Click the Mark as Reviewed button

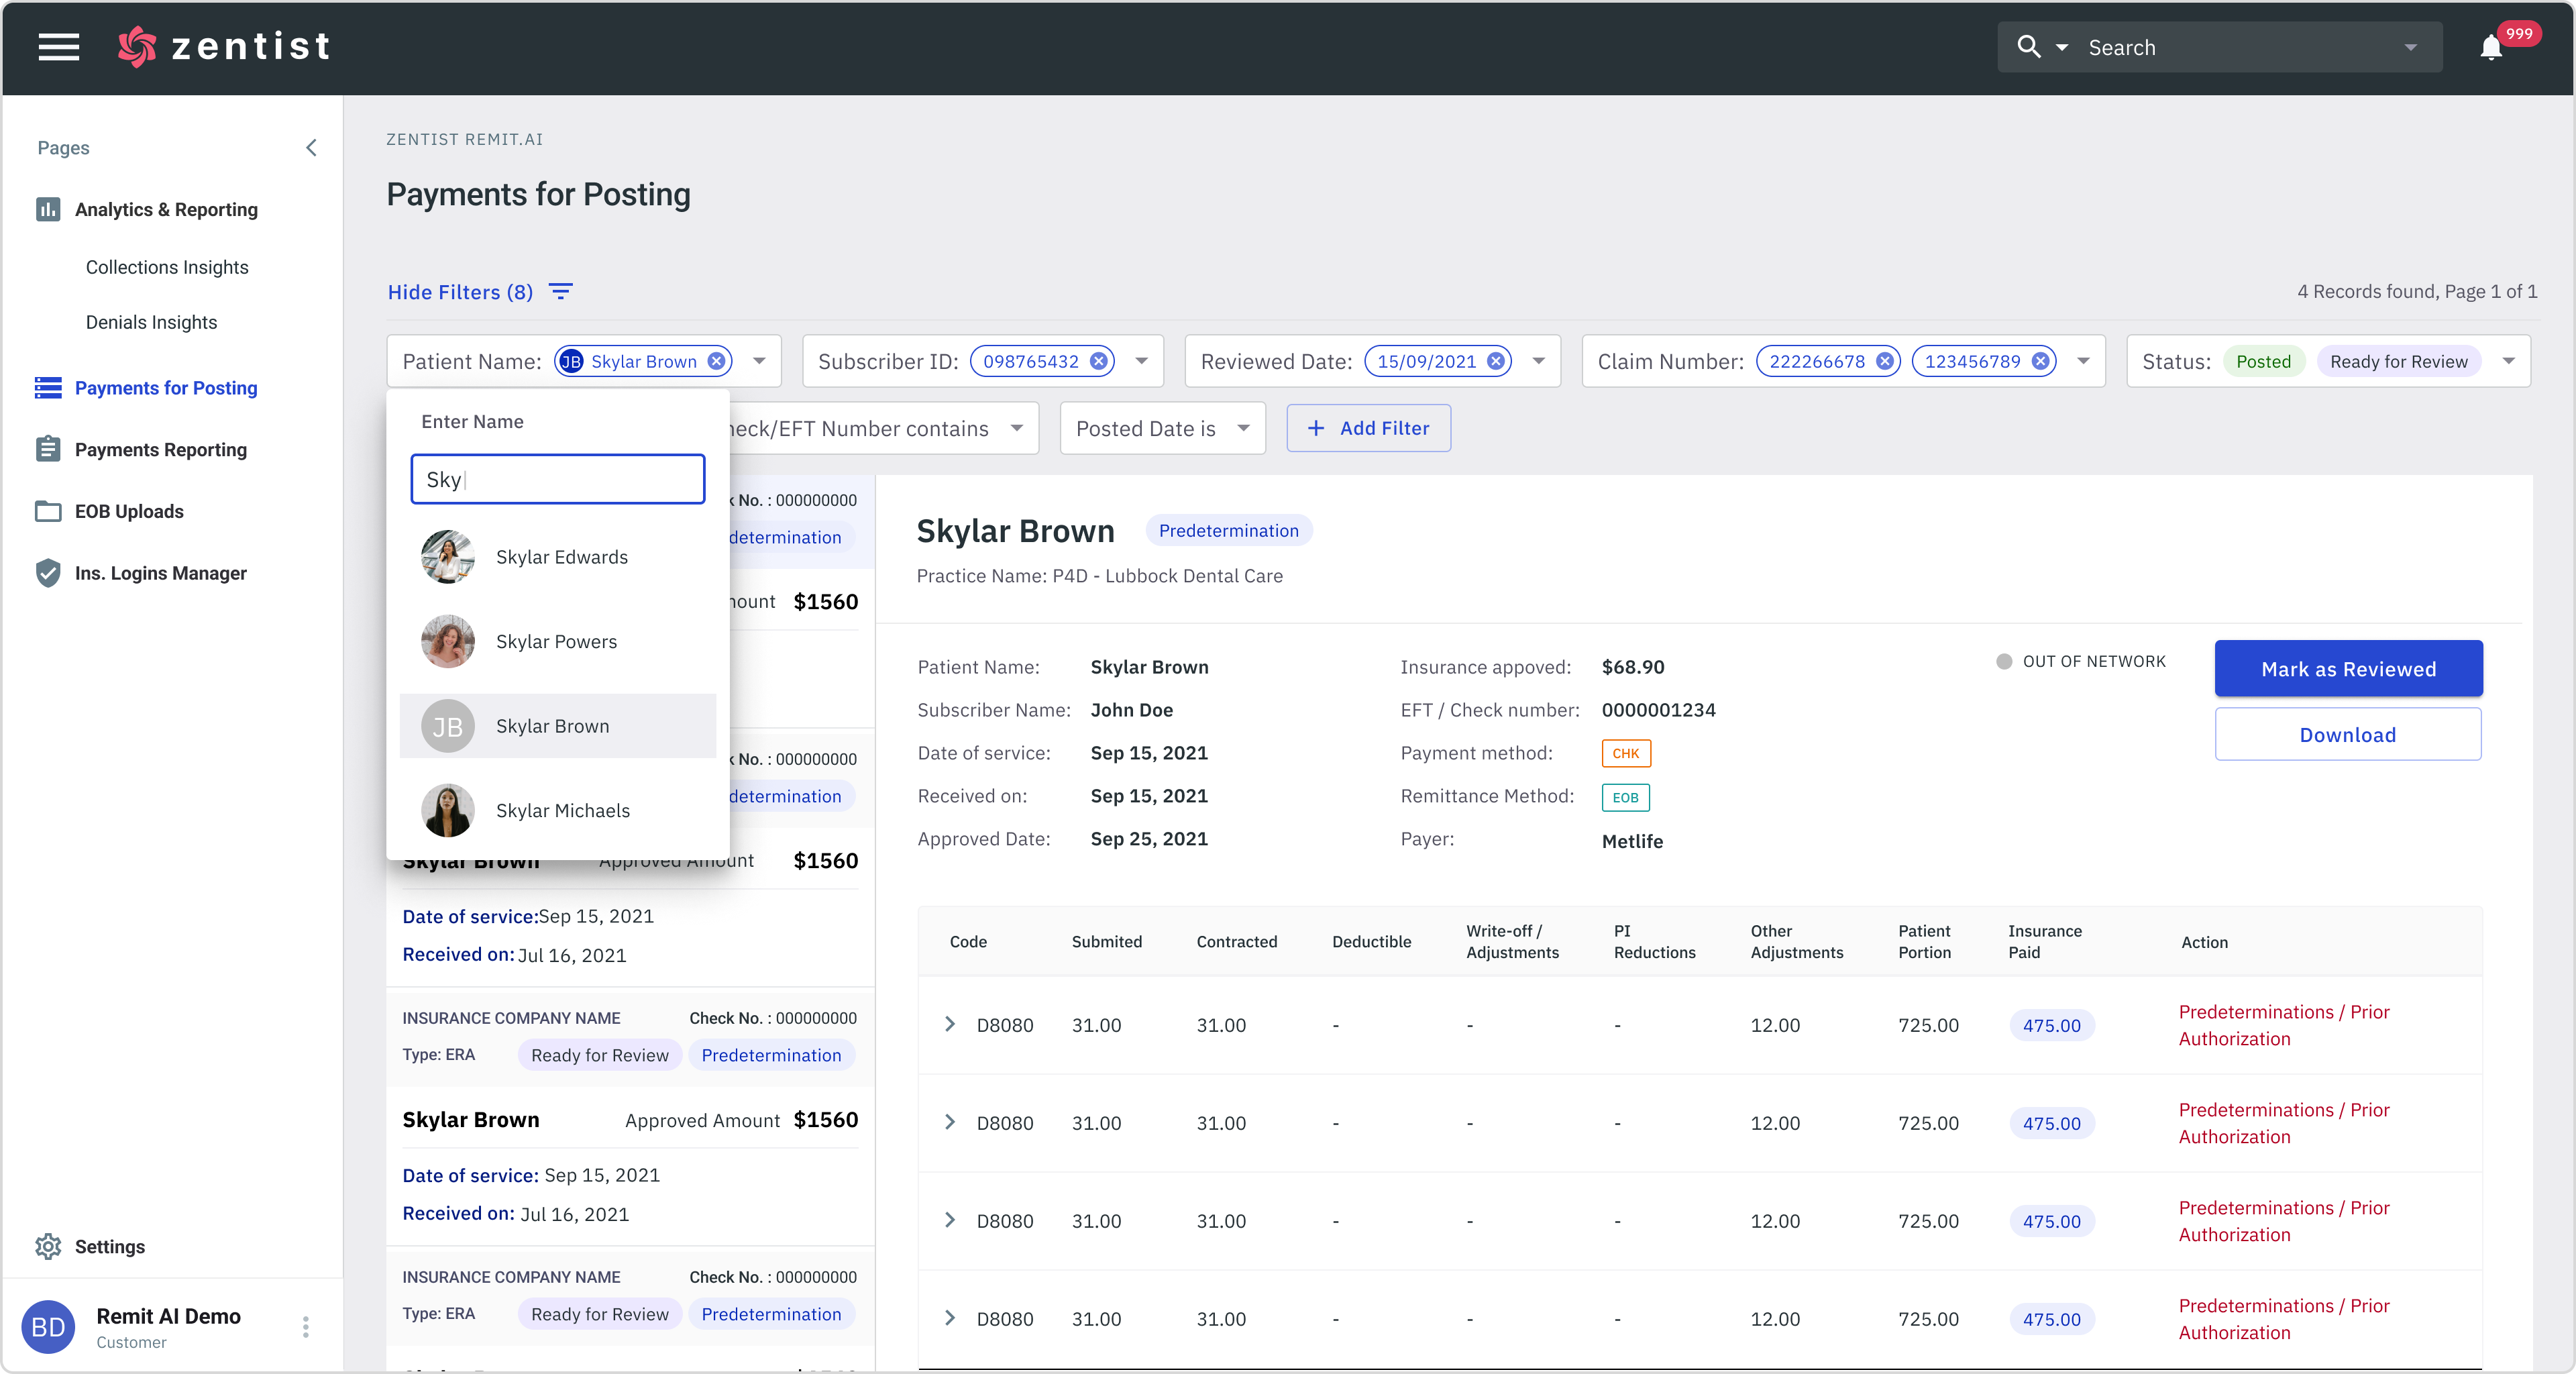point(2347,668)
